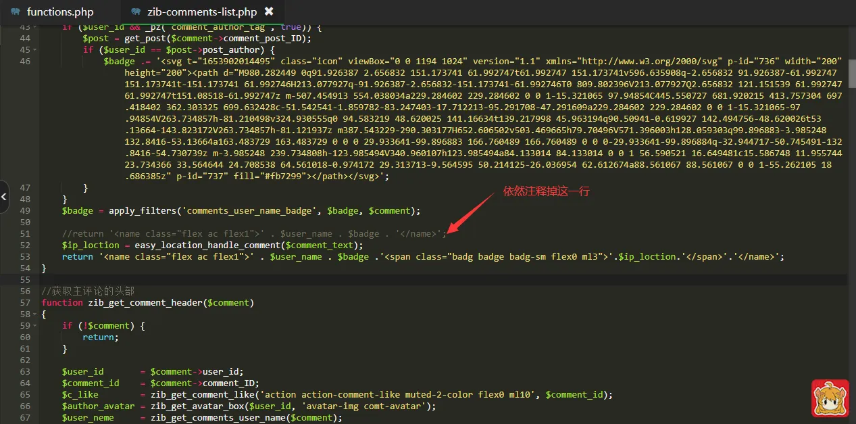The width and height of the screenshot is (856, 424).
Task: Click the red Chinese annotation text
Action: pyautogui.click(x=547, y=191)
